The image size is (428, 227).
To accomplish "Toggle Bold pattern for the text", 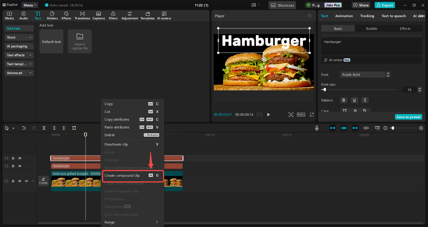I will (344, 100).
